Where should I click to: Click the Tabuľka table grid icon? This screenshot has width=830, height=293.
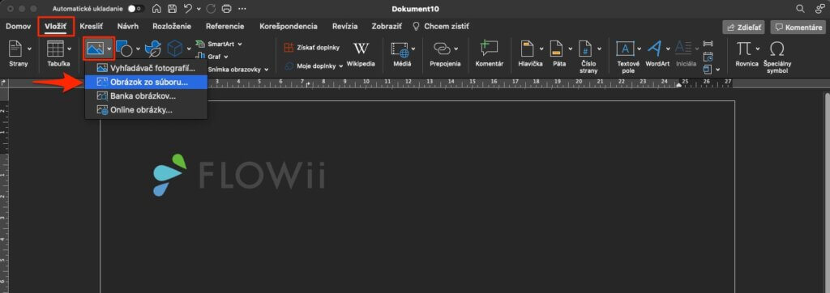click(x=56, y=49)
